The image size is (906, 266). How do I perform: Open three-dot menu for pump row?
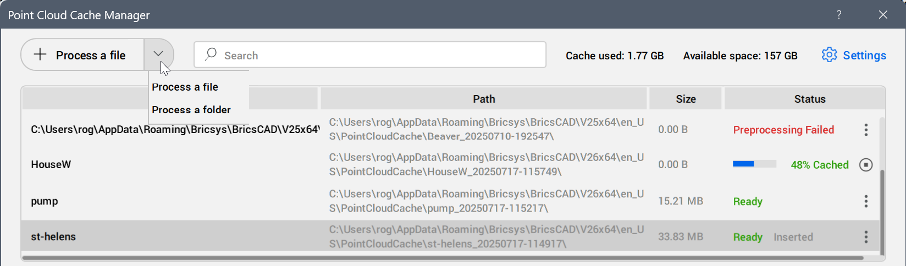866,201
